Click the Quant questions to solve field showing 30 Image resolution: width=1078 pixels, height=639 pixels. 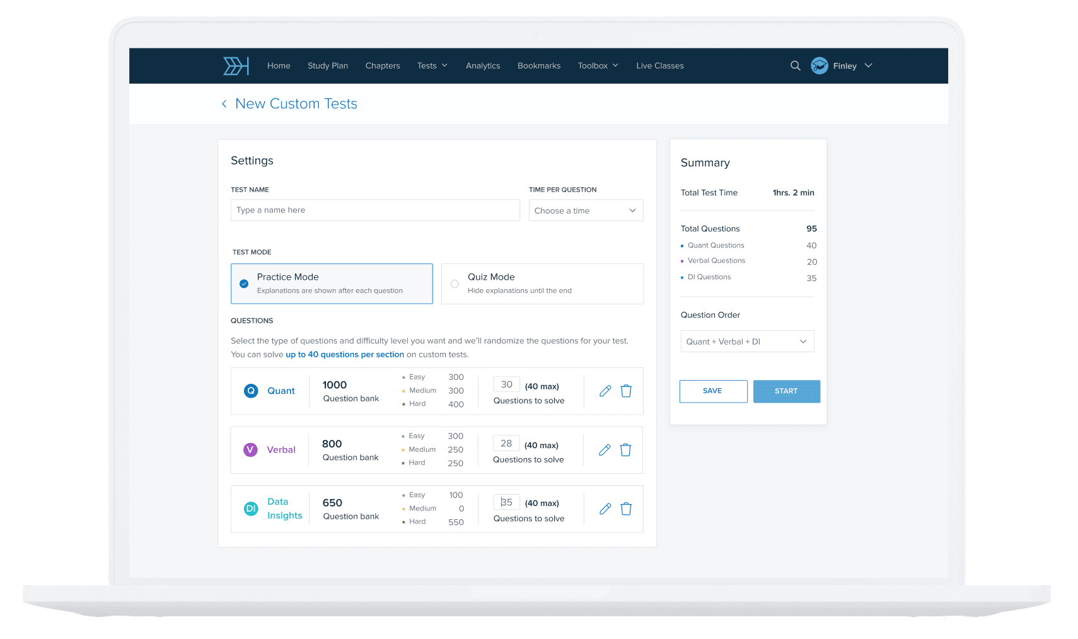click(x=507, y=384)
